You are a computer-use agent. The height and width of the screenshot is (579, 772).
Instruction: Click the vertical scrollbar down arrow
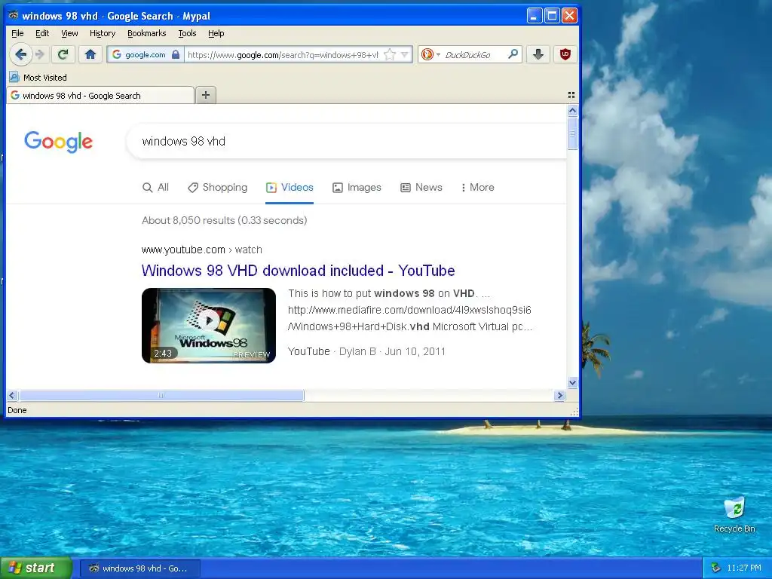tap(572, 382)
